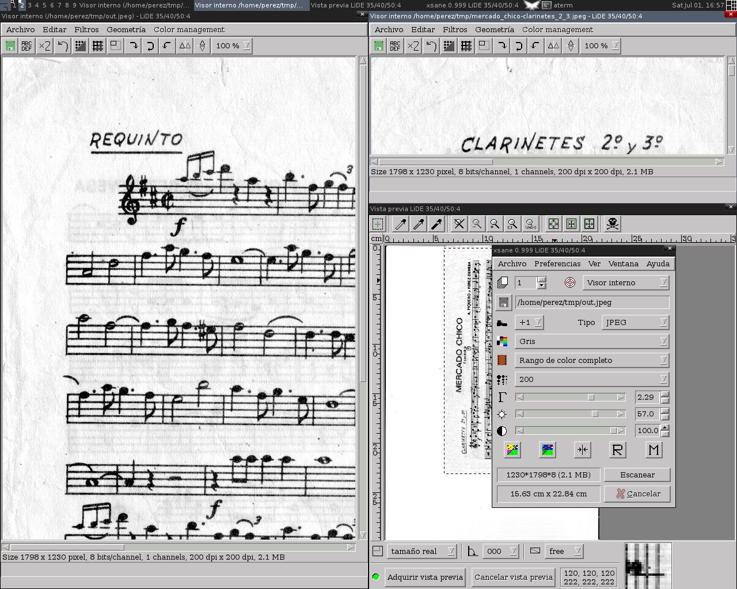Open Geometría menu in left viewer

[126, 29]
